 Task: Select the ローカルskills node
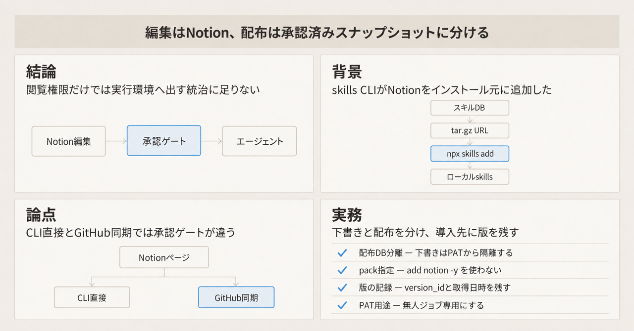tap(470, 176)
